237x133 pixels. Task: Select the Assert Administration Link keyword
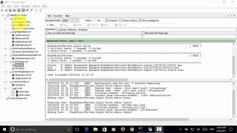(x=27, y=52)
